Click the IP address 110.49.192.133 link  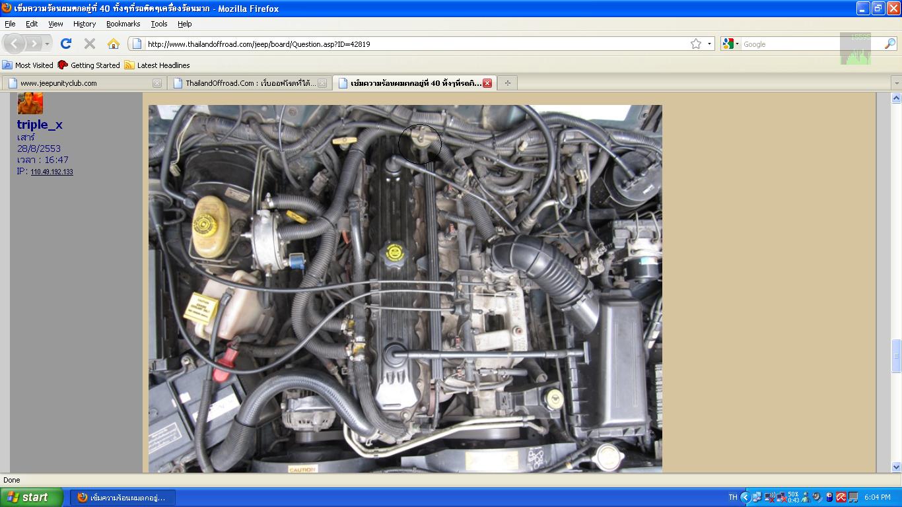tap(52, 172)
